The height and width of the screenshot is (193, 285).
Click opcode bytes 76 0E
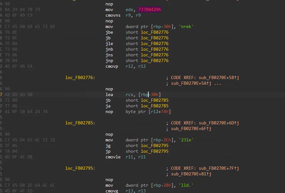11,32
